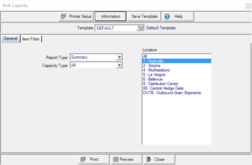
Task: Expand the Capacity Type dropdown
Action: (119, 65)
